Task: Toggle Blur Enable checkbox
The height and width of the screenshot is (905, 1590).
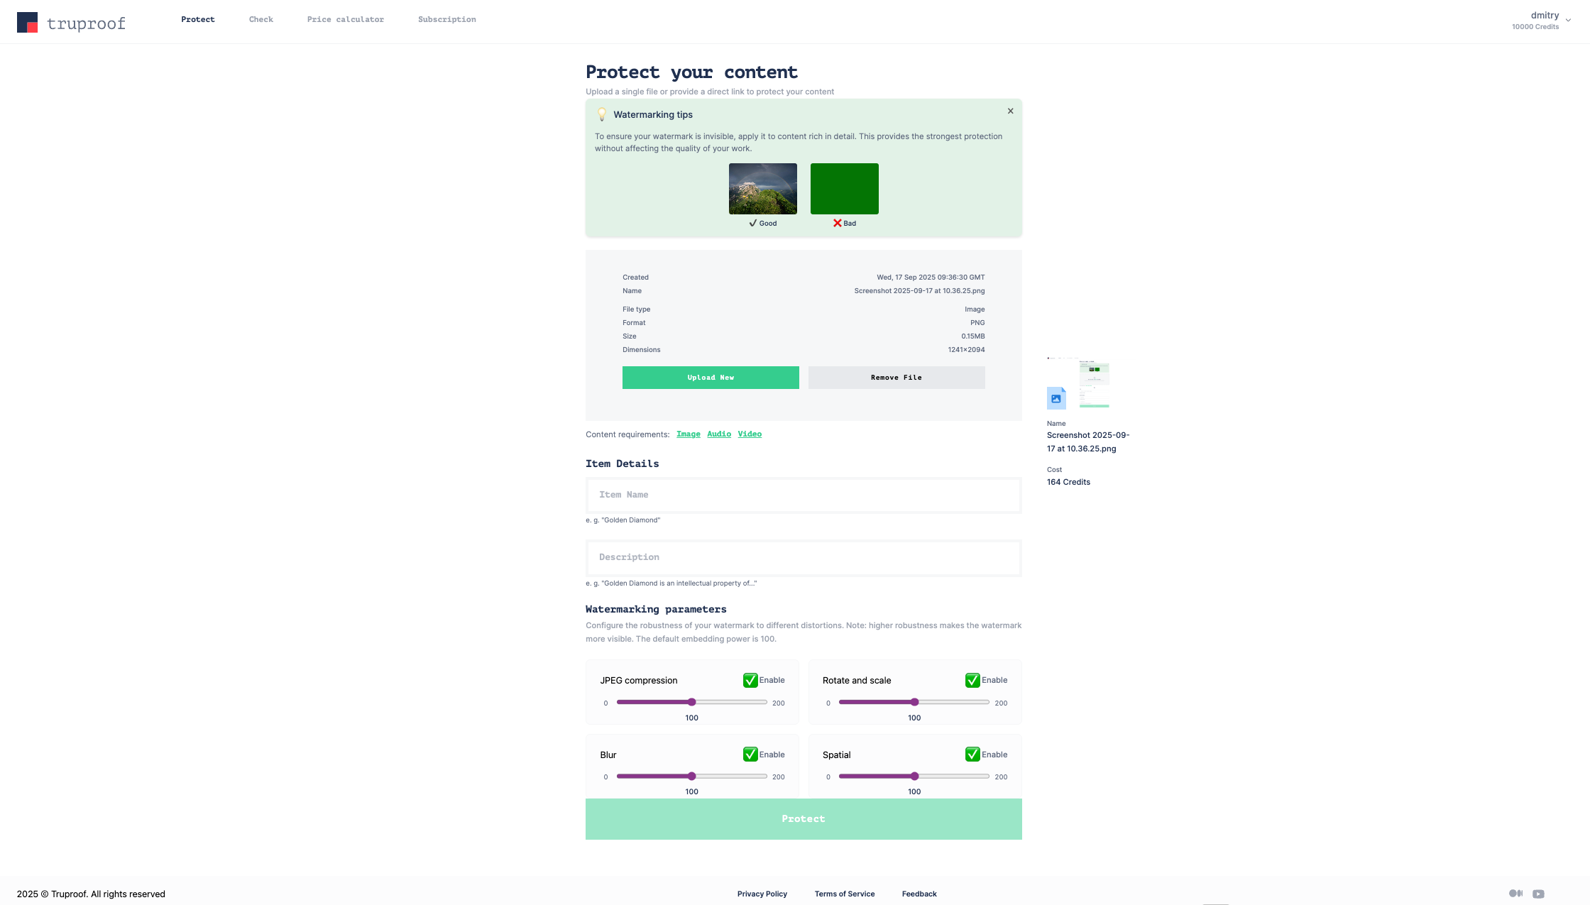Action: click(x=750, y=755)
